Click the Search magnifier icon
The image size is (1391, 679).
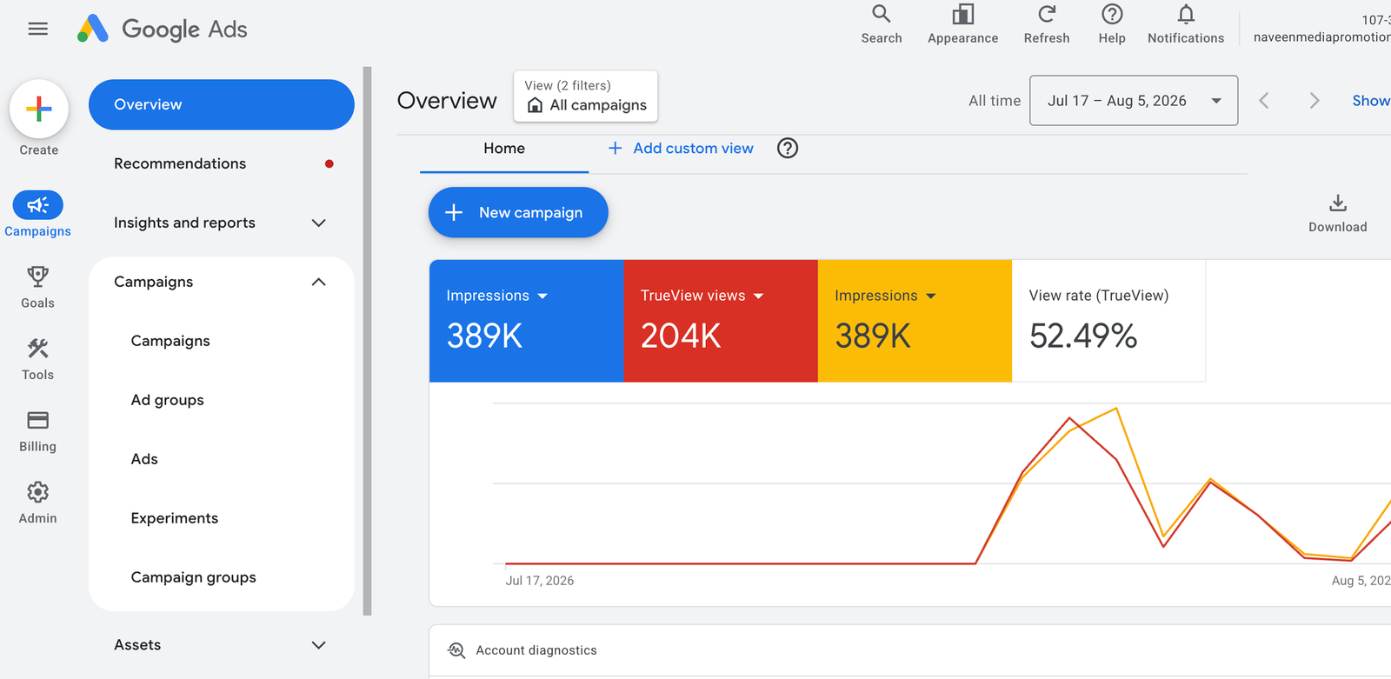[x=881, y=14]
